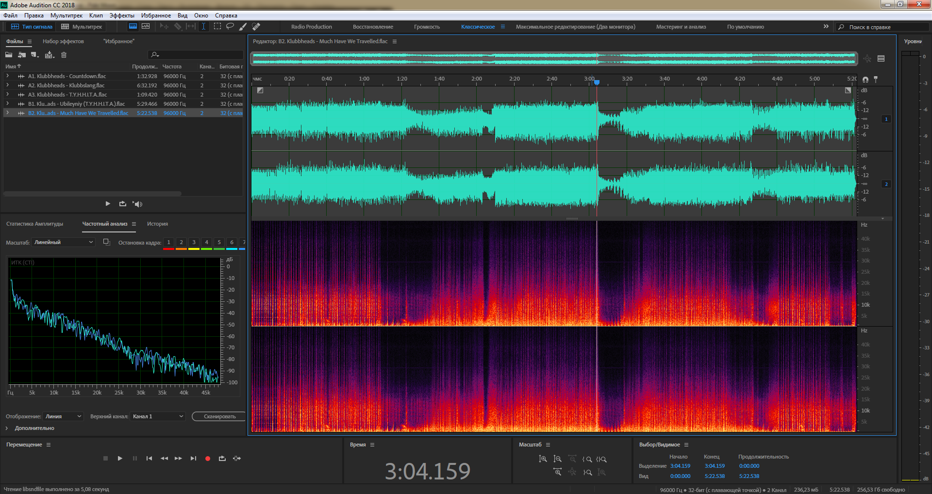The image size is (932, 494).
Task: Select the Time Selection tool
Action: (203, 27)
